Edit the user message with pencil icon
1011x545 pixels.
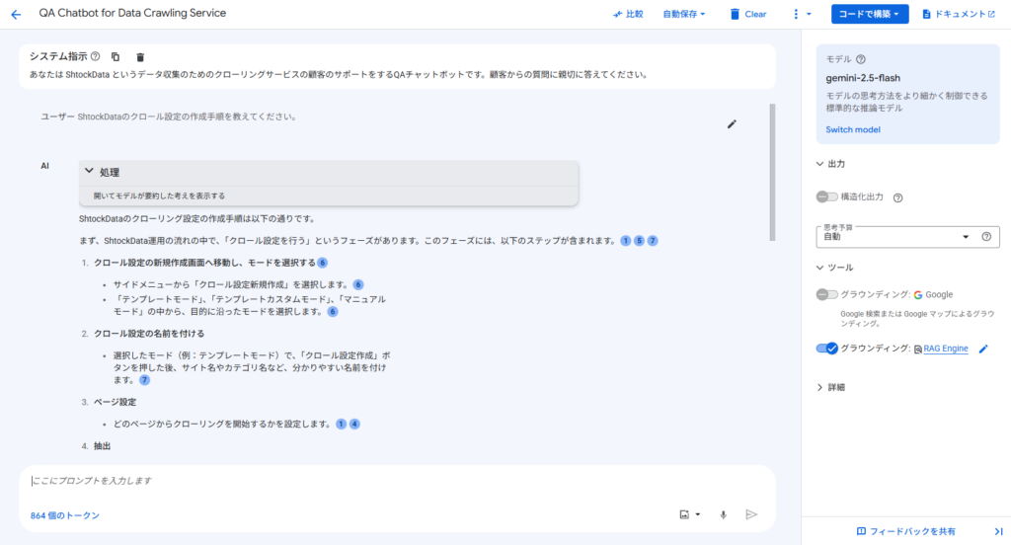coord(732,123)
